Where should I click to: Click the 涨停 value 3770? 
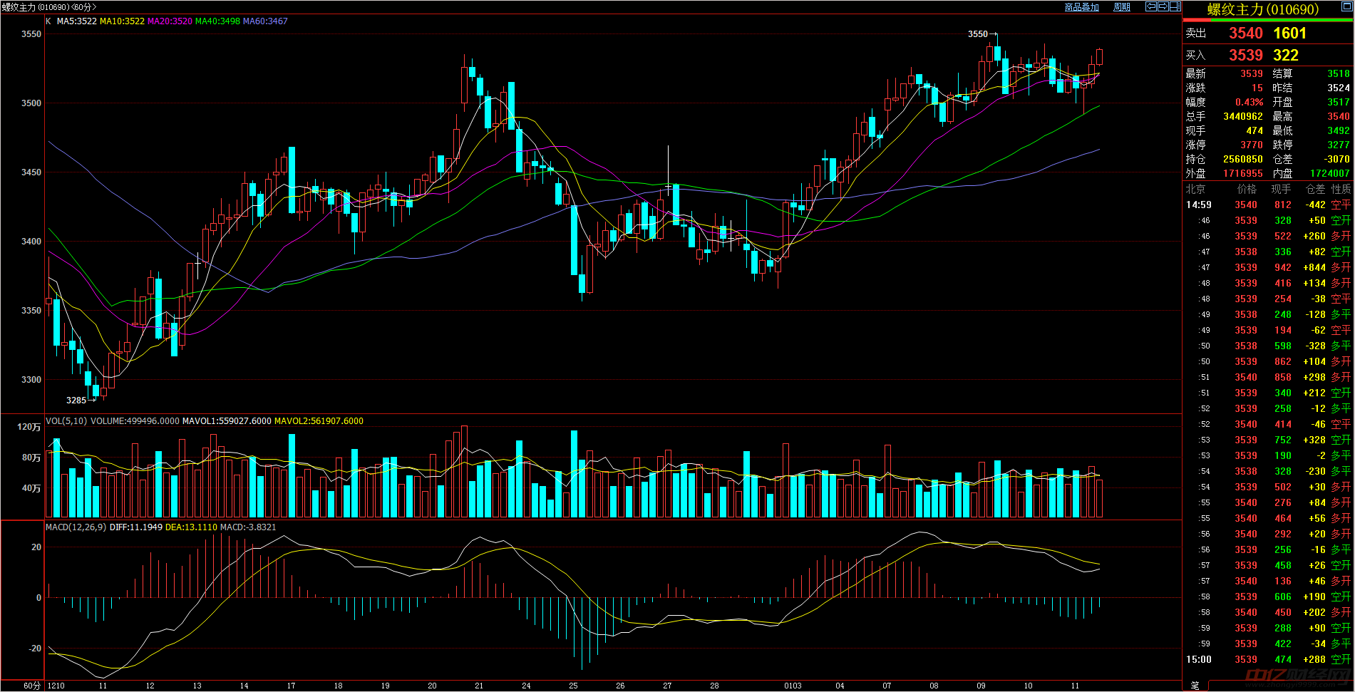tap(1252, 145)
